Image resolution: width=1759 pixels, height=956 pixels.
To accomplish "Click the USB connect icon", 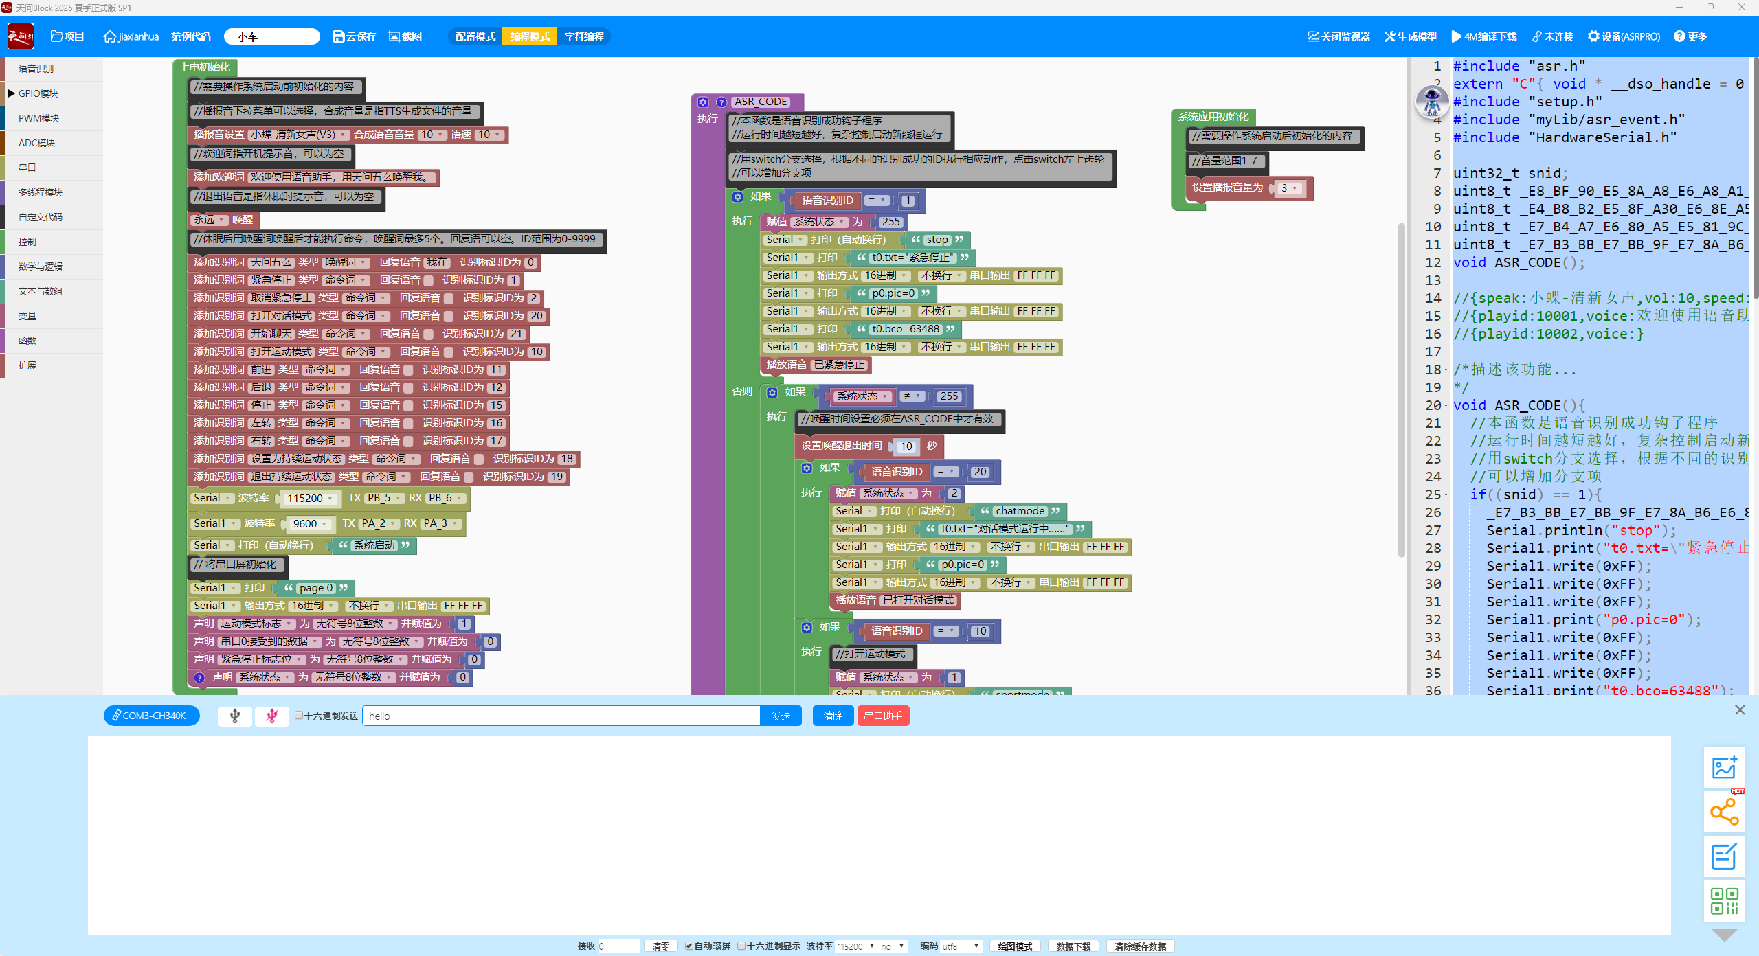I will pos(235,716).
